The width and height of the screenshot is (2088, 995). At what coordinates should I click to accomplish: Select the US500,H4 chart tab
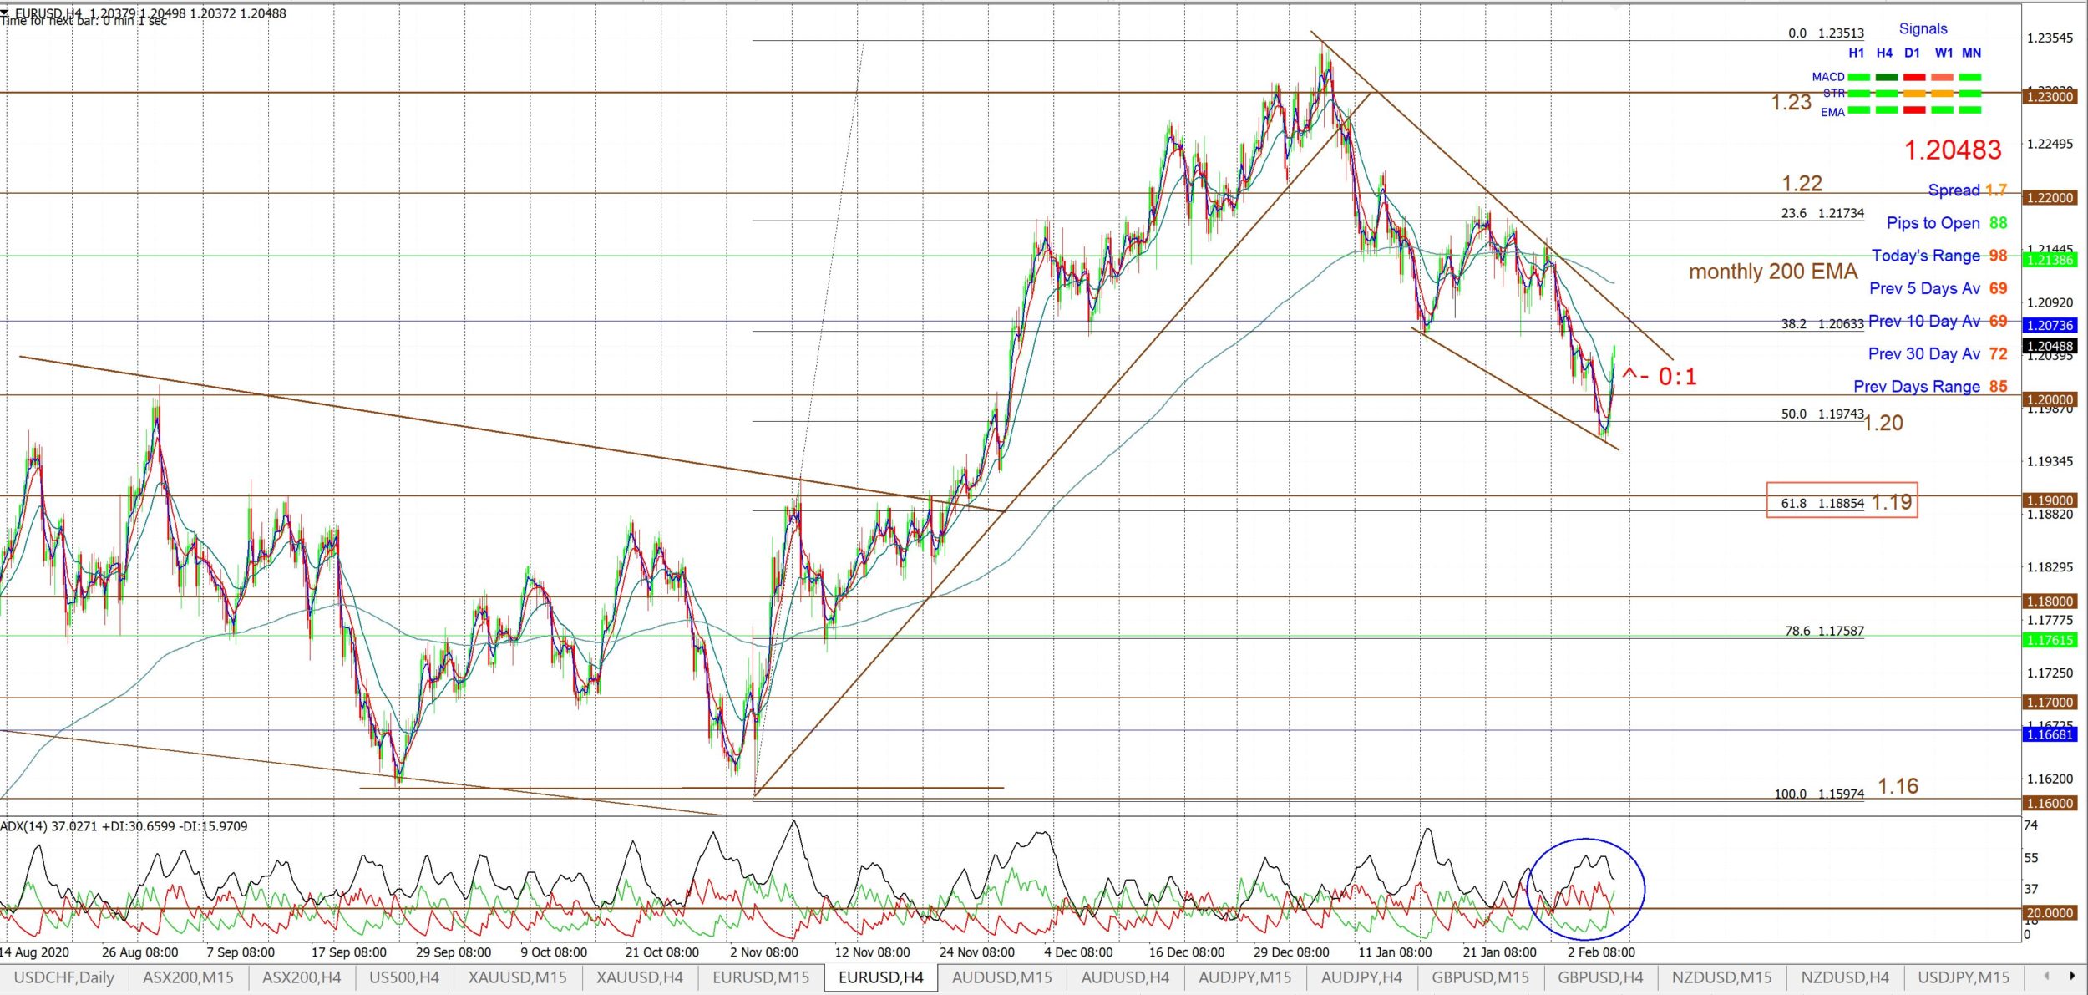404,977
